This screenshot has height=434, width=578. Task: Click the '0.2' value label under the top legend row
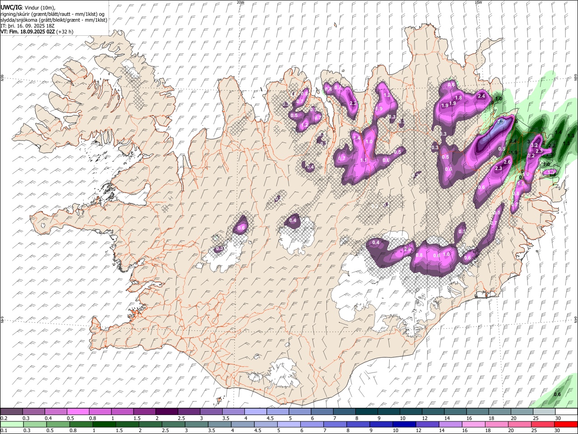point(4,418)
